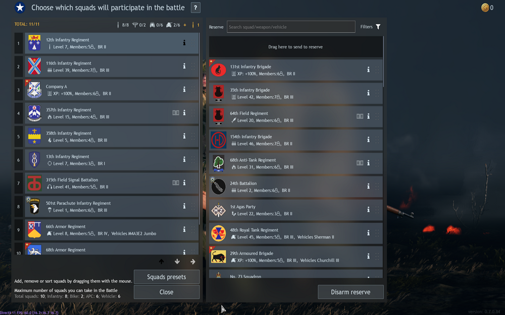Send squad to reserve with the right arrow

pos(193,262)
